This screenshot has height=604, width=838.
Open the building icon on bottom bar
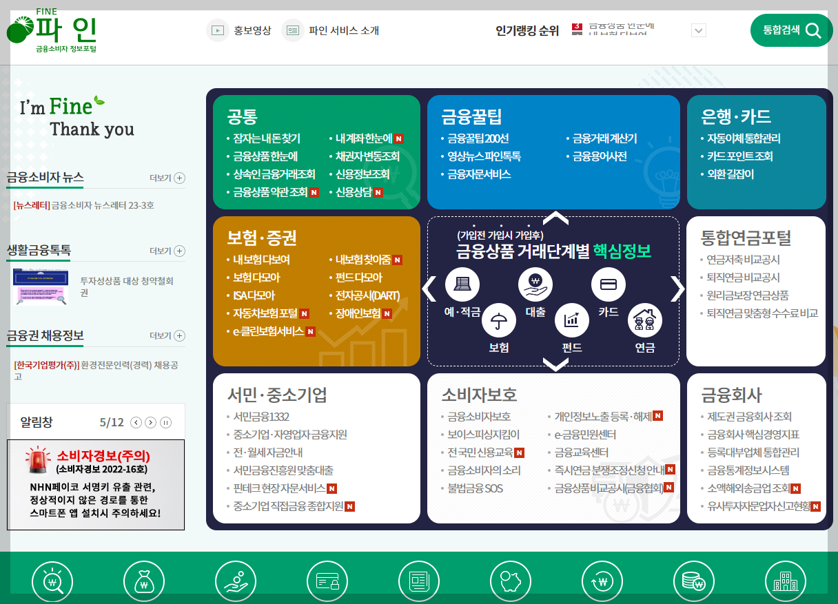[x=786, y=581]
